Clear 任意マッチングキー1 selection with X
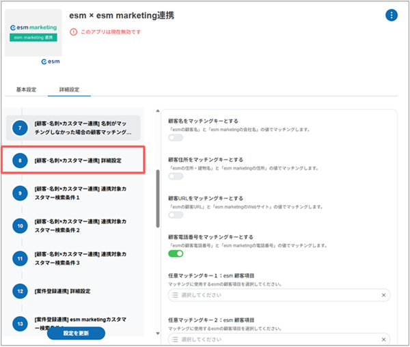This screenshot has height=347, width=410. point(383,295)
